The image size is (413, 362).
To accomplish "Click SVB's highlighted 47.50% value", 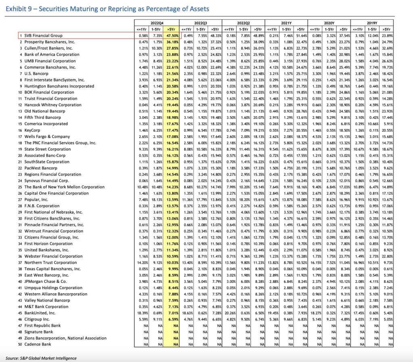I will (172, 35).
